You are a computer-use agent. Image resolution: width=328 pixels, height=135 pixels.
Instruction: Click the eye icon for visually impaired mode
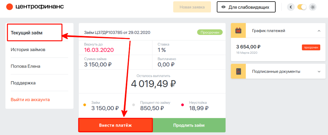coord(224,7)
